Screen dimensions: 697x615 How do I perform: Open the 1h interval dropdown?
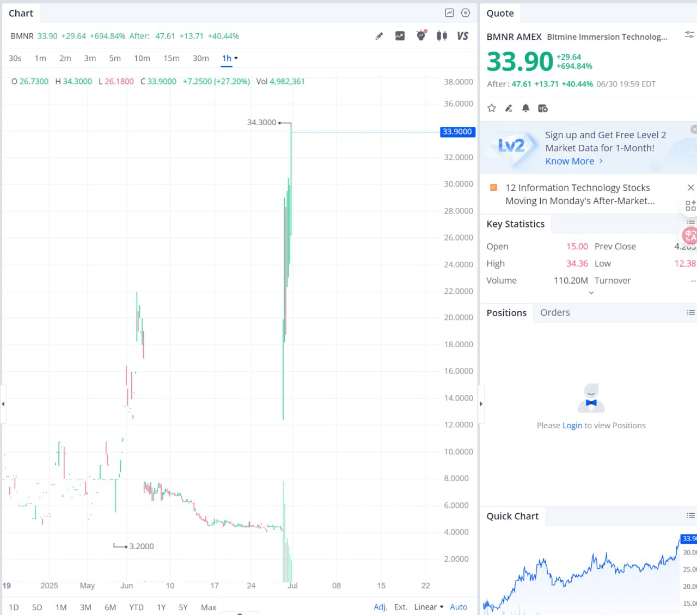pyautogui.click(x=230, y=58)
